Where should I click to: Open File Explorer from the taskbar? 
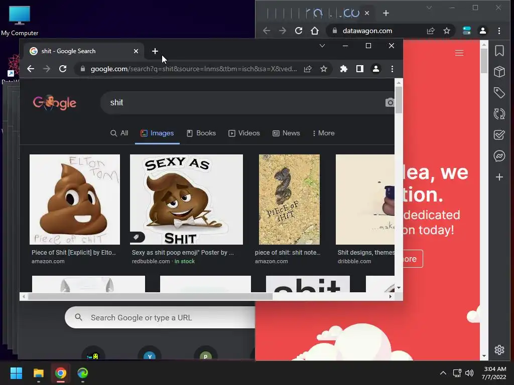click(x=38, y=373)
